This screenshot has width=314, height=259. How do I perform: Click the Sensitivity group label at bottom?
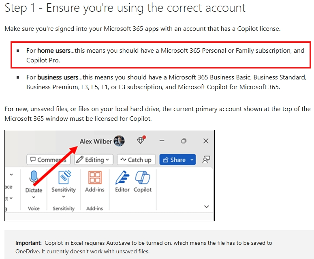pos(64,208)
